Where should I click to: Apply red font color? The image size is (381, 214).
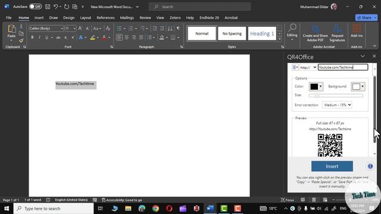104,37
